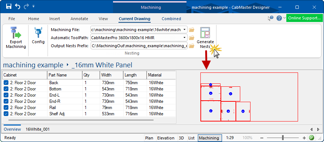Click the Output Nests Prefix text field
The width and height of the screenshot is (324, 142).
click(139, 46)
